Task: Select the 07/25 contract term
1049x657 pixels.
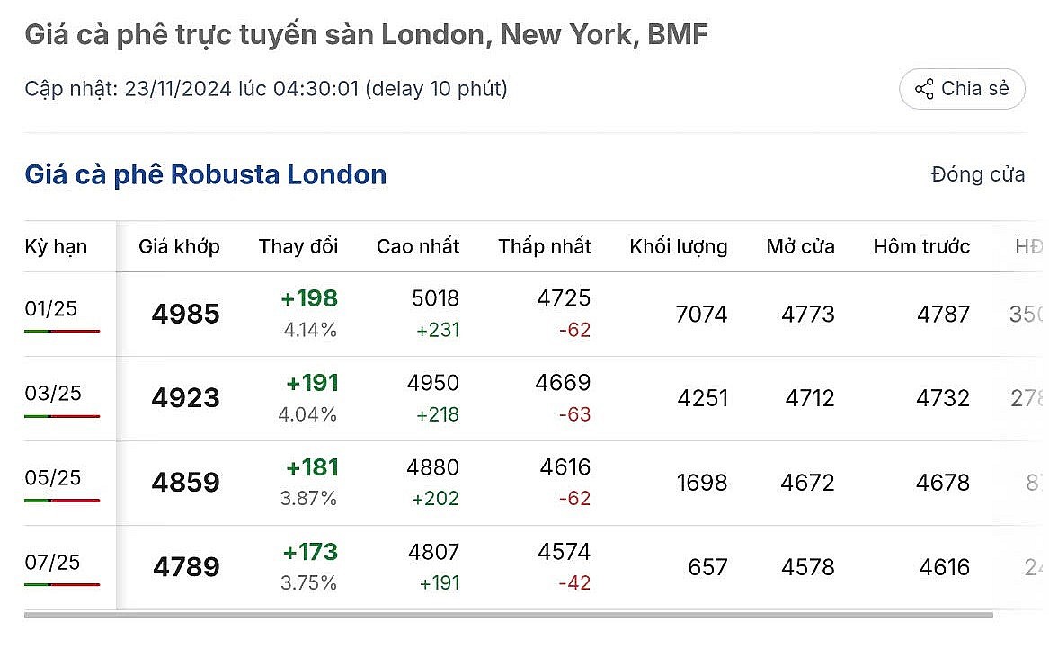Action: [53, 563]
